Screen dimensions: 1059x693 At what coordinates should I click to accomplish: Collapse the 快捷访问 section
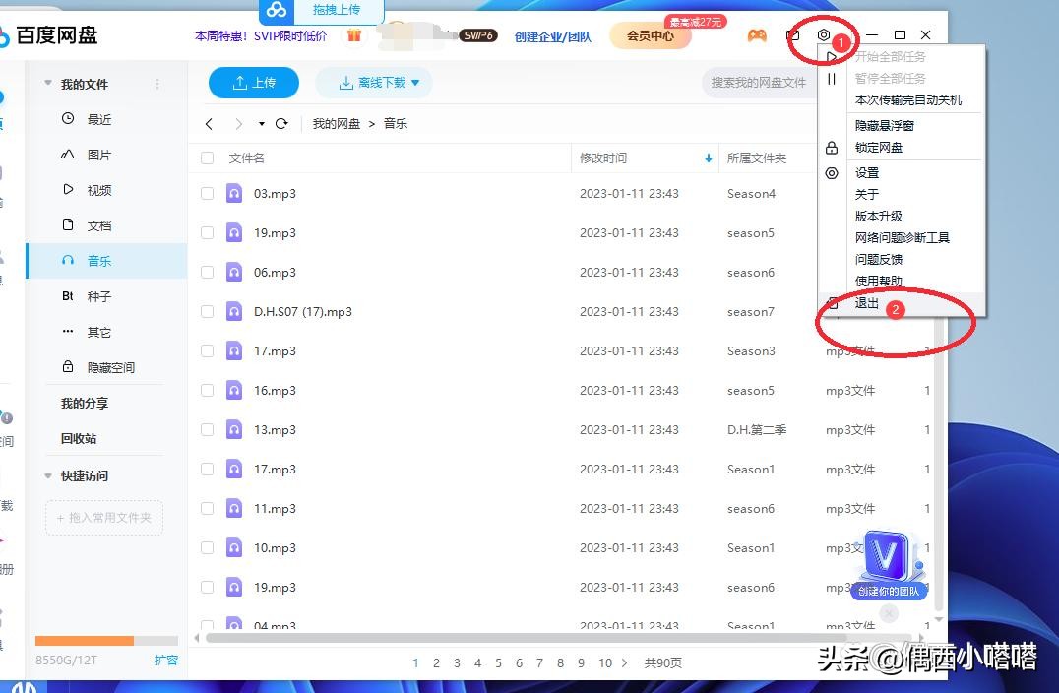[47, 475]
